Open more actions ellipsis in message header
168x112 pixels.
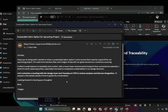[118, 44]
